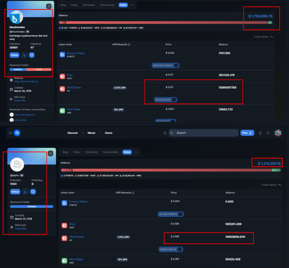Switch to the Communities tab on the @alpha profile
The height and width of the screenshot is (268, 289).
click(x=111, y=152)
